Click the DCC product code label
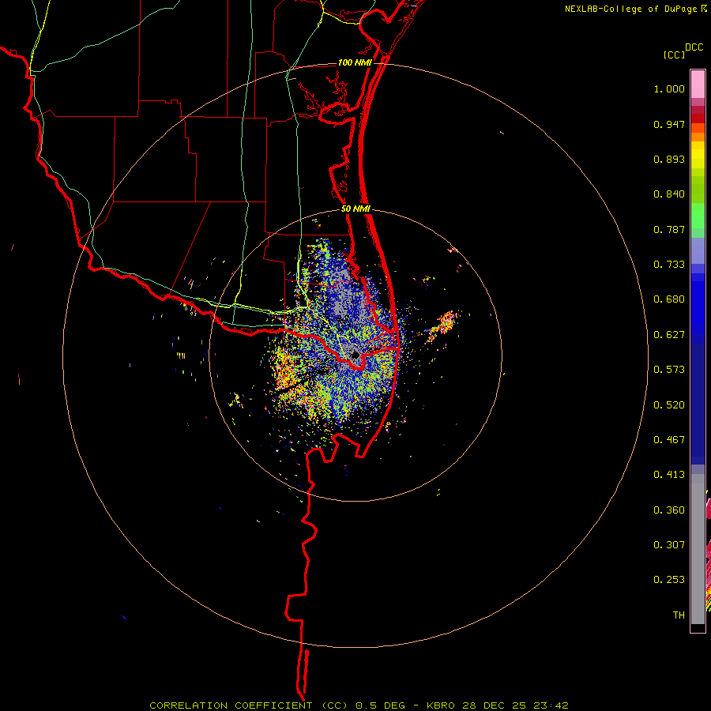The image size is (711, 711). coord(694,47)
